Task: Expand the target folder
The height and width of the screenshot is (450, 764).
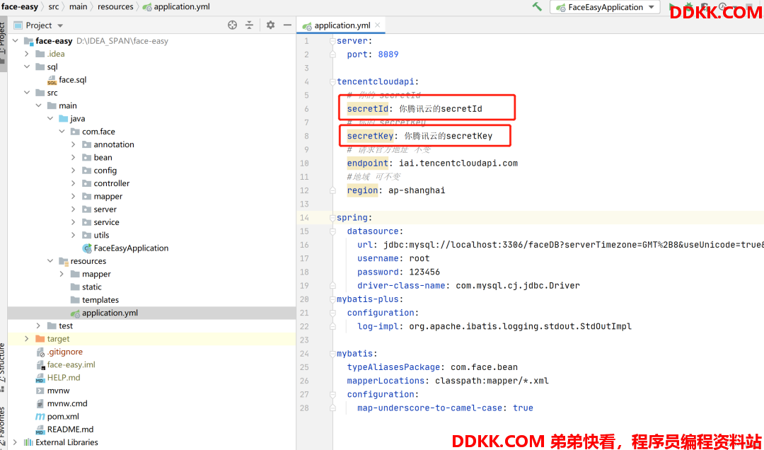Action: point(27,339)
